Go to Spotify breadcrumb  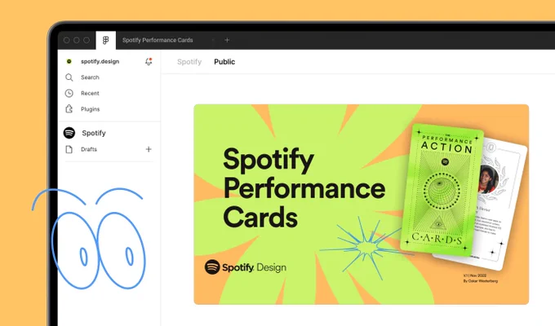point(189,62)
